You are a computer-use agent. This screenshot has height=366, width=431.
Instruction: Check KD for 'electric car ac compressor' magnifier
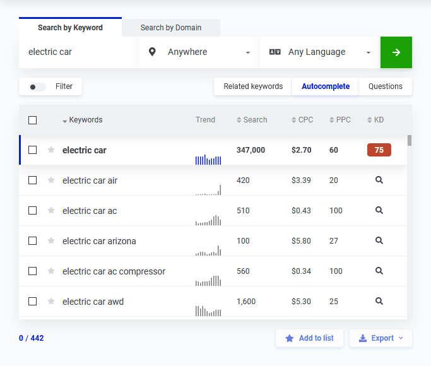[x=379, y=271]
